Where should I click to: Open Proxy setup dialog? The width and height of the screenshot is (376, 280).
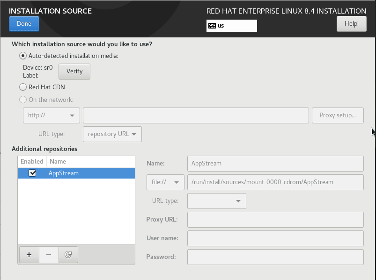click(x=338, y=115)
